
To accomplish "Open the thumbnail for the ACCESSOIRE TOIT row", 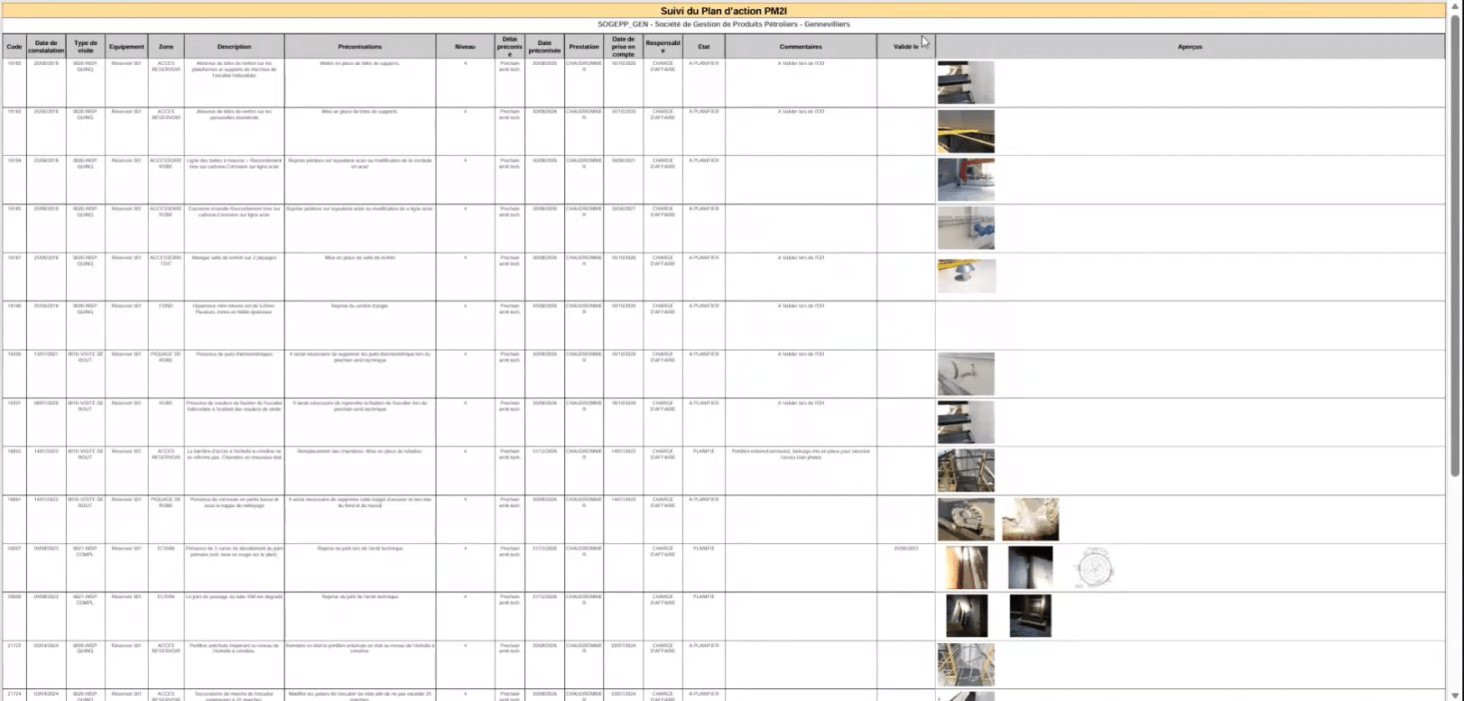I will [x=967, y=276].
